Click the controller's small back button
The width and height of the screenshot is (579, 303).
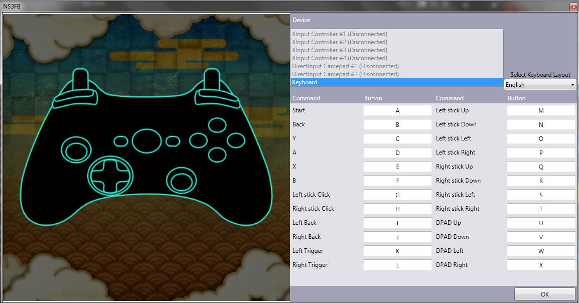click(121, 141)
